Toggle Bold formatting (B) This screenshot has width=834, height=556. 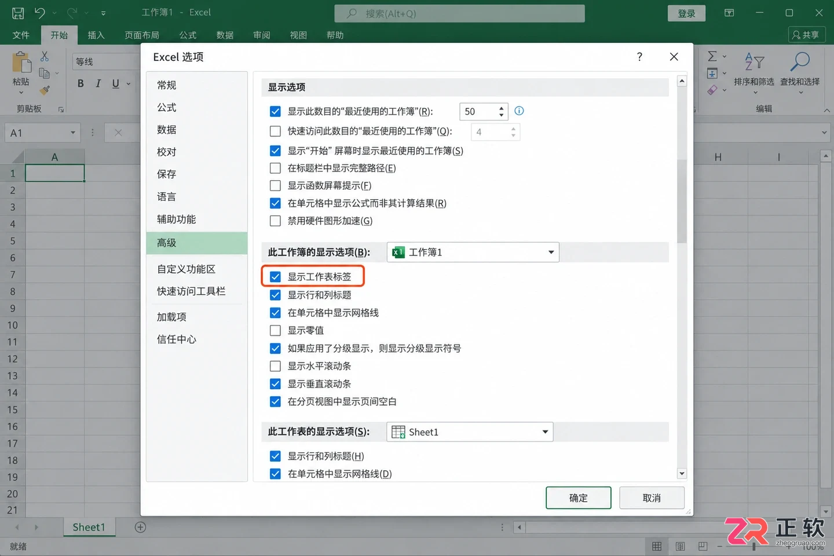coord(81,83)
